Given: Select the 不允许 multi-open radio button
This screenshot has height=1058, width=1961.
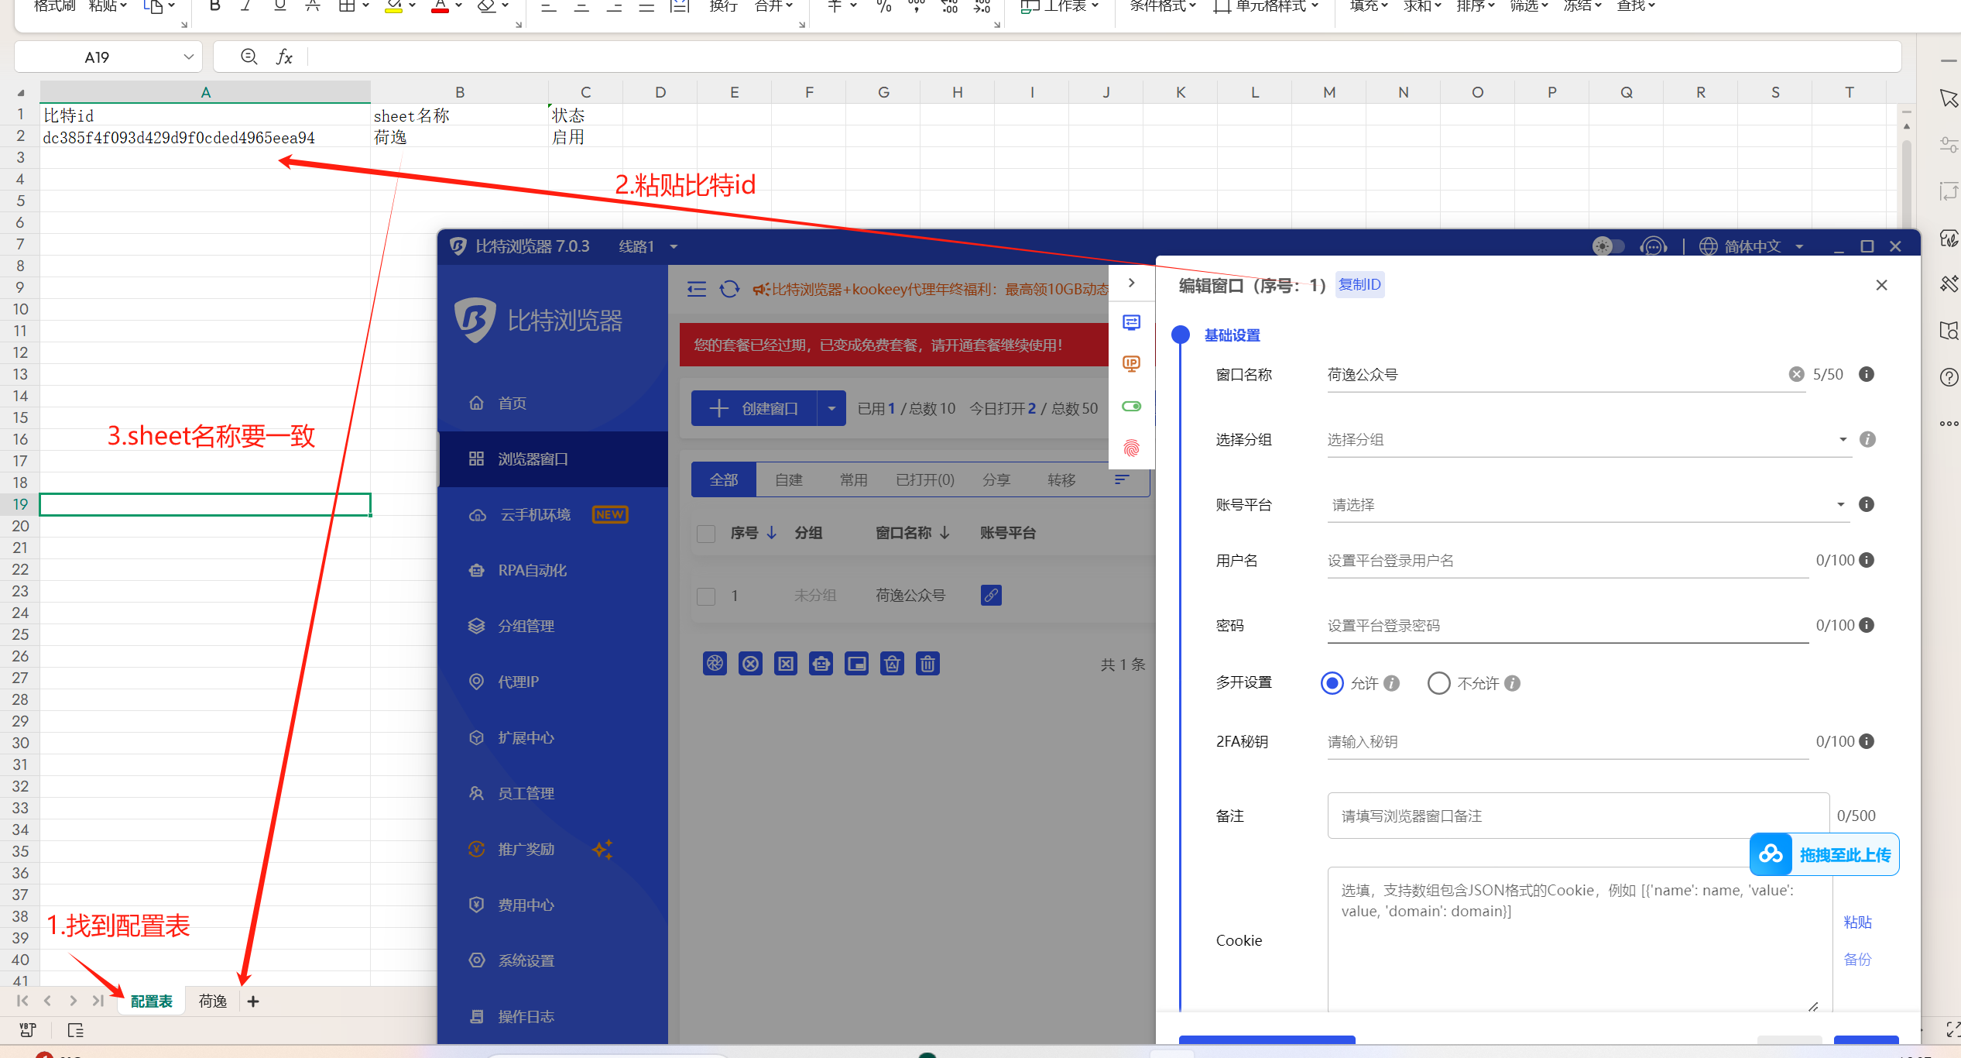Looking at the screenshot, I should (1438, 683).
